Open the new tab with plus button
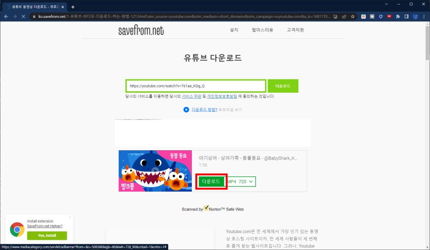The height and width of the screenshot is (250, 430). tap(73, 7)
